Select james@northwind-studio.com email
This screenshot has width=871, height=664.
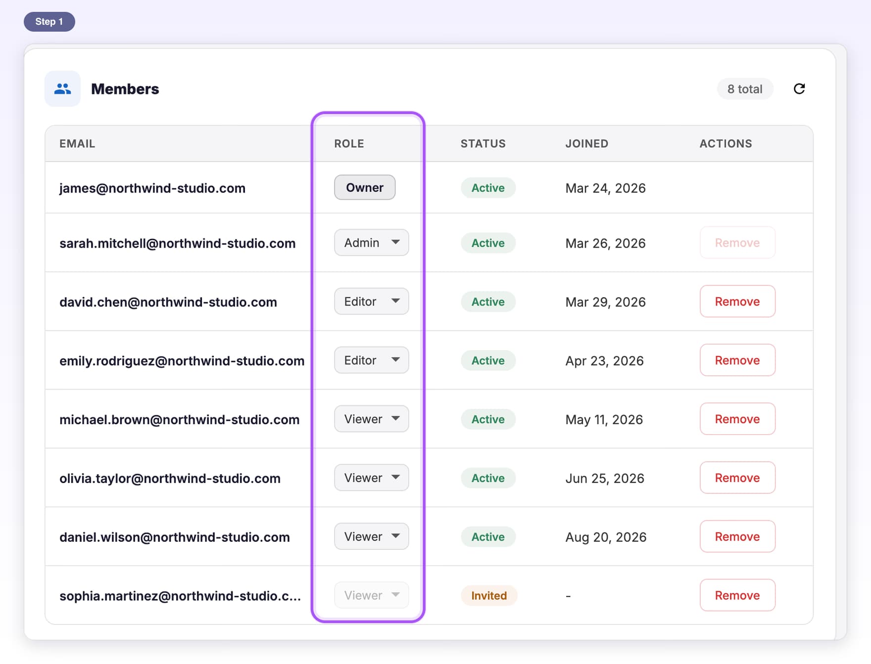[152, 188]
